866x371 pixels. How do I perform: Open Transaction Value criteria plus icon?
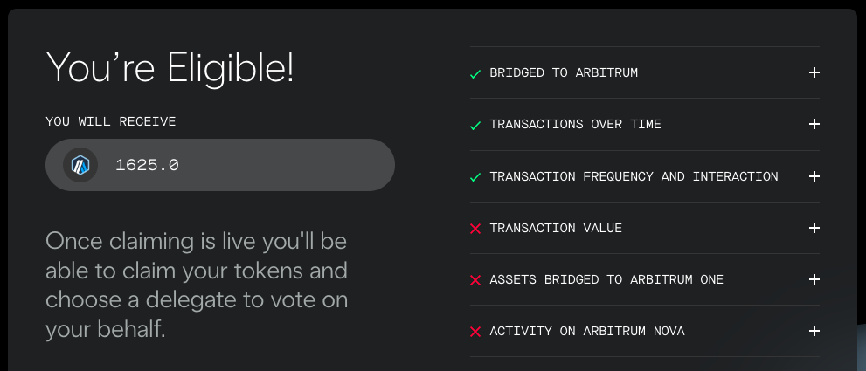[814, 228]
